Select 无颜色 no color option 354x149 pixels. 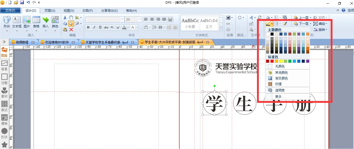click(x=280, y=67)
